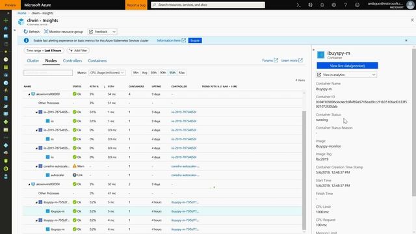Switch to the Cluster tab

33,60
